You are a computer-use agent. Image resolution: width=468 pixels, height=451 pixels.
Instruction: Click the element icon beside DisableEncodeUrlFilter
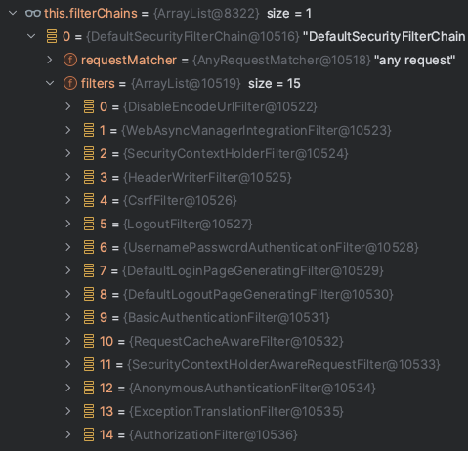click(89, 106)
